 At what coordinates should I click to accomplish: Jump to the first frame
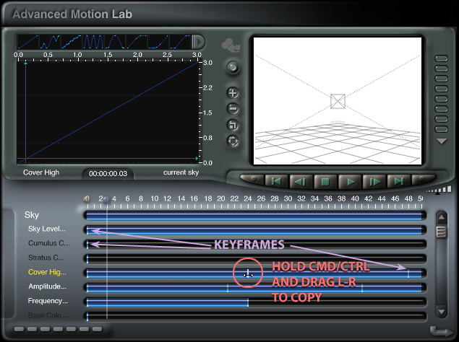pos(276,182)
